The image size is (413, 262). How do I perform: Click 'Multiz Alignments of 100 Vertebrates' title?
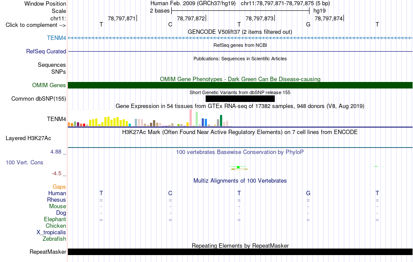click(240, 180)
